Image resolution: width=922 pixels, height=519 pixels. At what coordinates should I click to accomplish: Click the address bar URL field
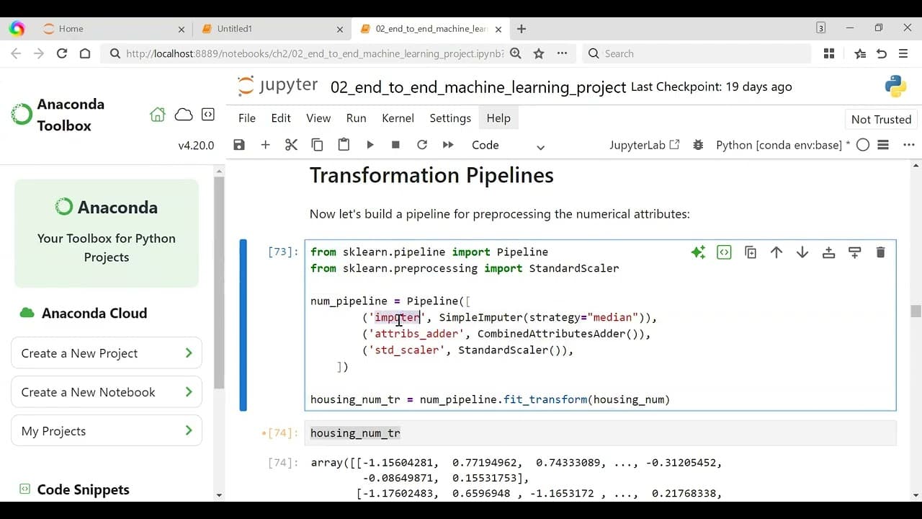pyautogui.click(x=315, y=53)
